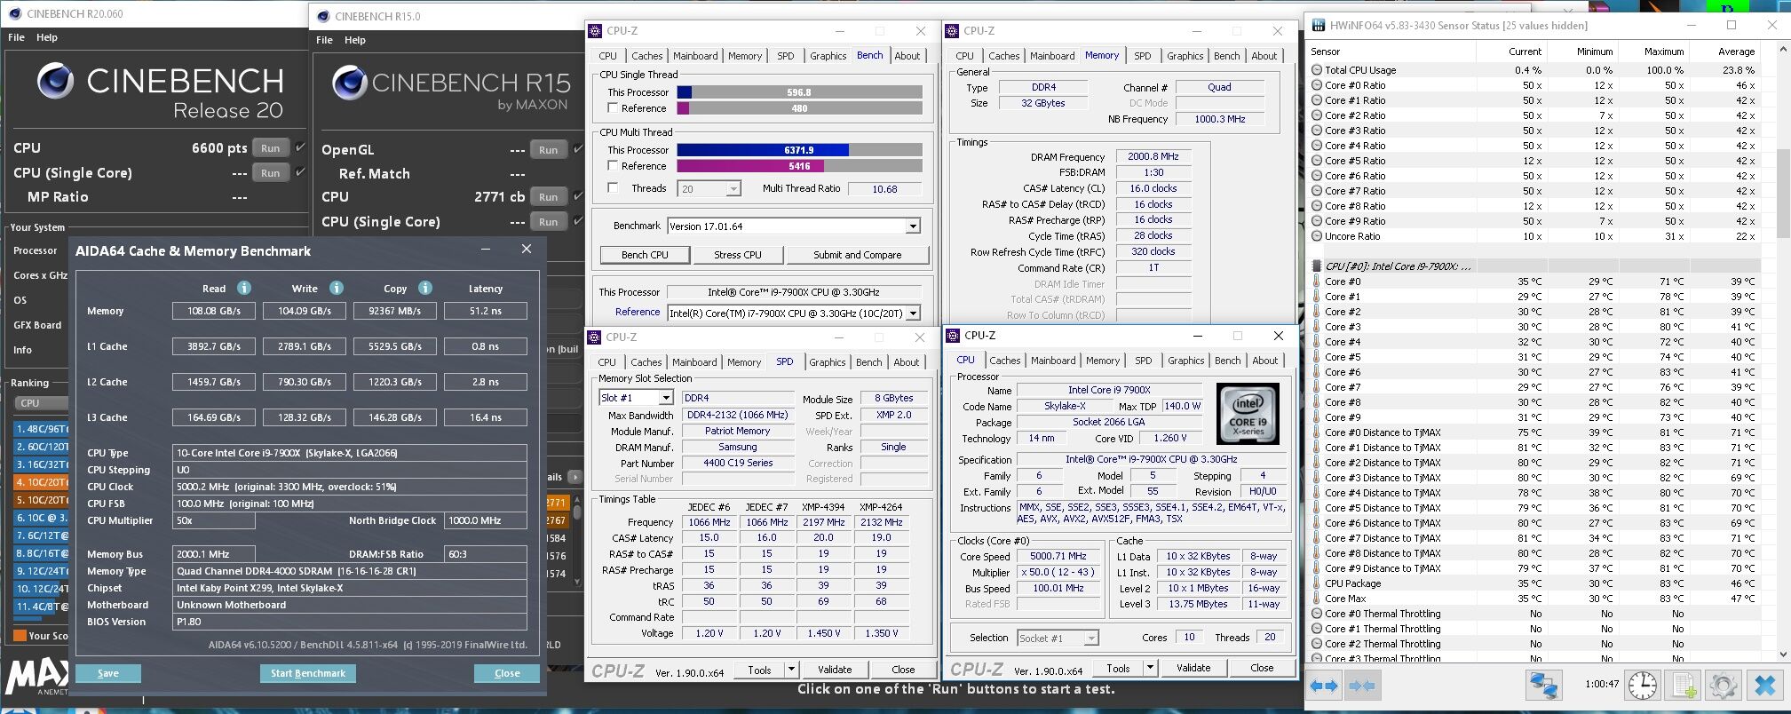
Task: Click Core #0 temperature thermometer icon
Action: coord(1317,282)
